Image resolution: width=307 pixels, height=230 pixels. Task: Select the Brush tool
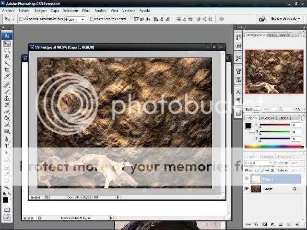7,92
